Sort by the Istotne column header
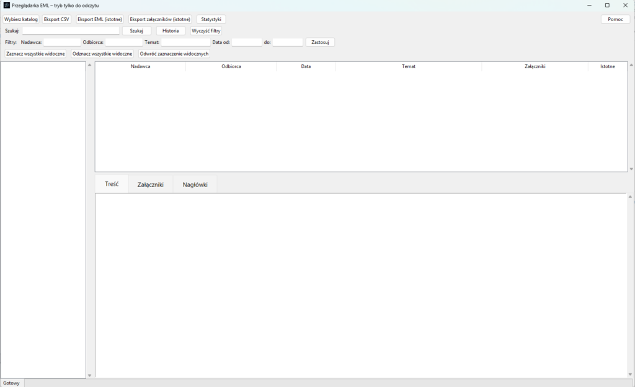 pyautogui.click(x=608, y=66)
